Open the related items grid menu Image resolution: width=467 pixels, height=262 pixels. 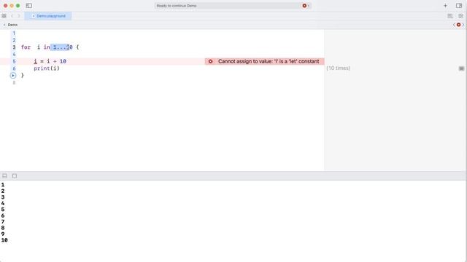(x=4, y=16)
